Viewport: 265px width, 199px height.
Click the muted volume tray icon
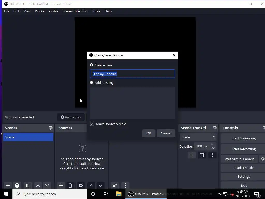(x=231, y=194)
